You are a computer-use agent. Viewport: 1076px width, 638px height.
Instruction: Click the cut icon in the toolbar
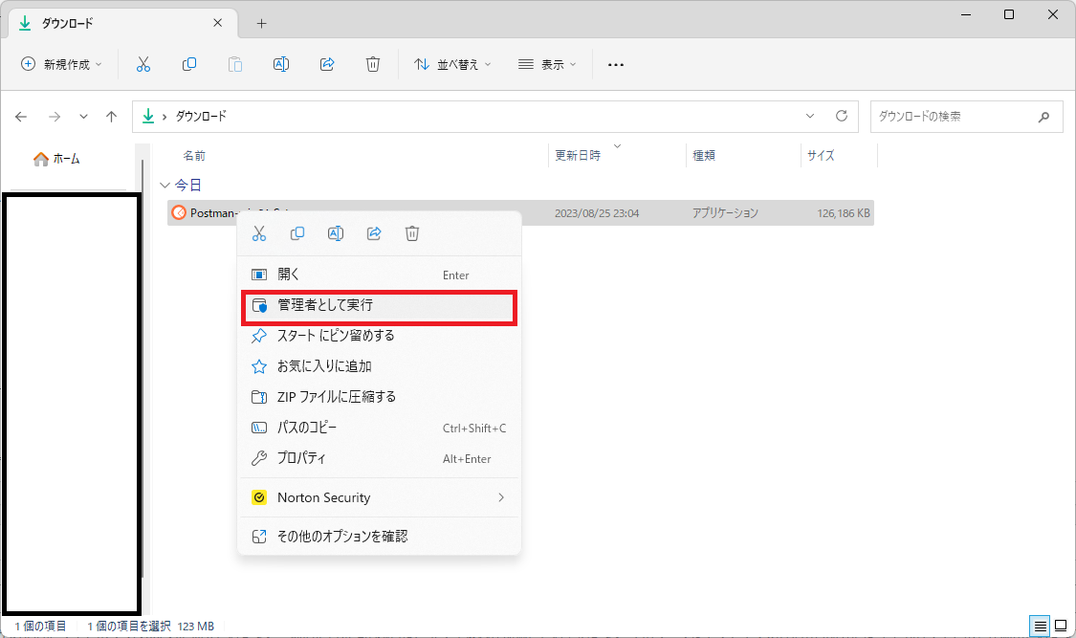point(143,64)
